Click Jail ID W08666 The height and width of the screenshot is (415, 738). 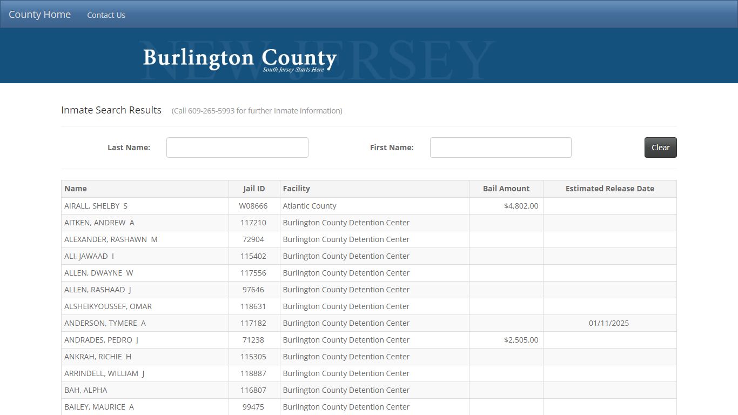pos(253,206)
